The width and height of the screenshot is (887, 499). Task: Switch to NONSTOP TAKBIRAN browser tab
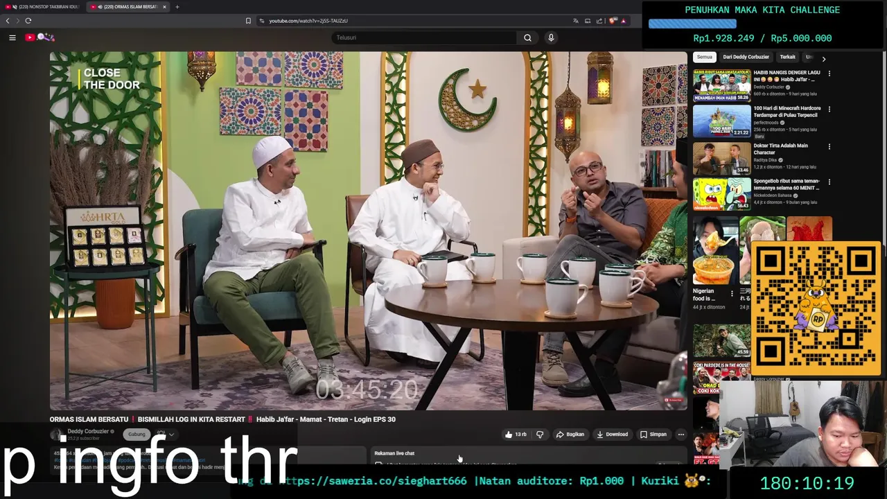(x=43, y=7)
